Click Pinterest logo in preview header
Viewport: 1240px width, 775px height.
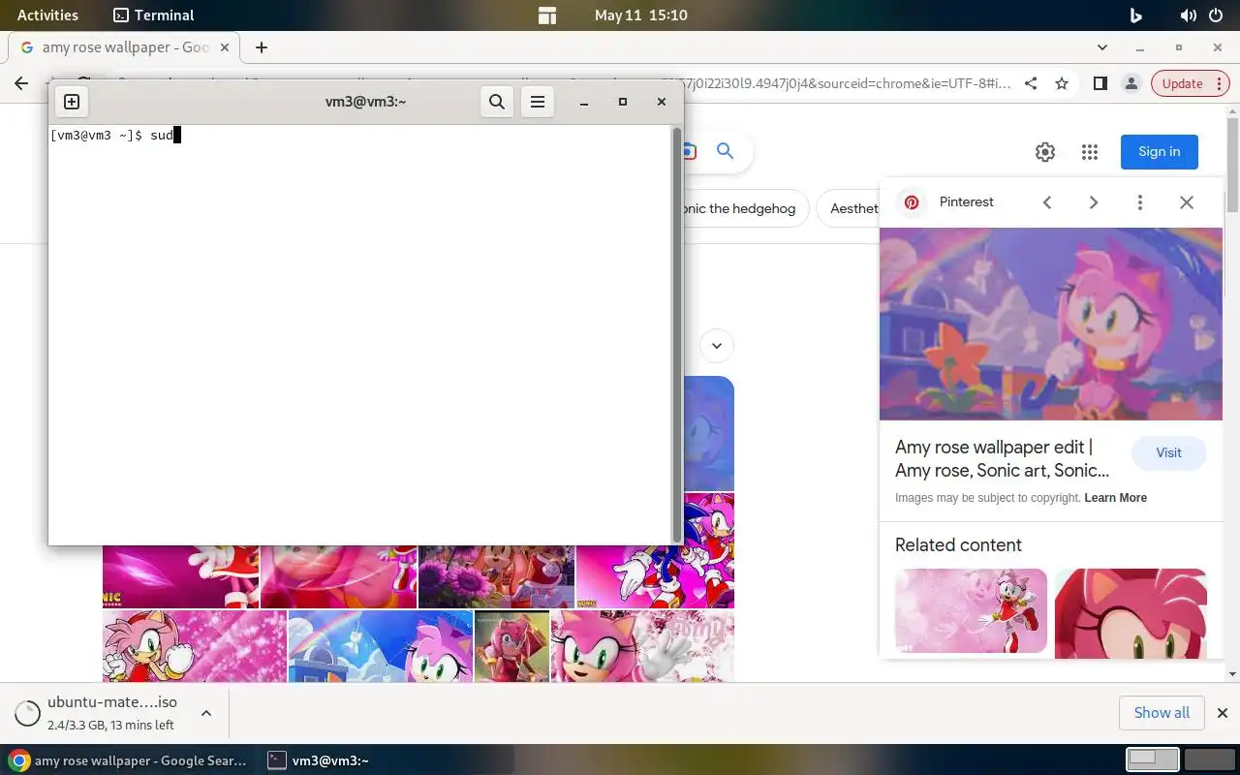pyautogui.click(x=912, y=202)
